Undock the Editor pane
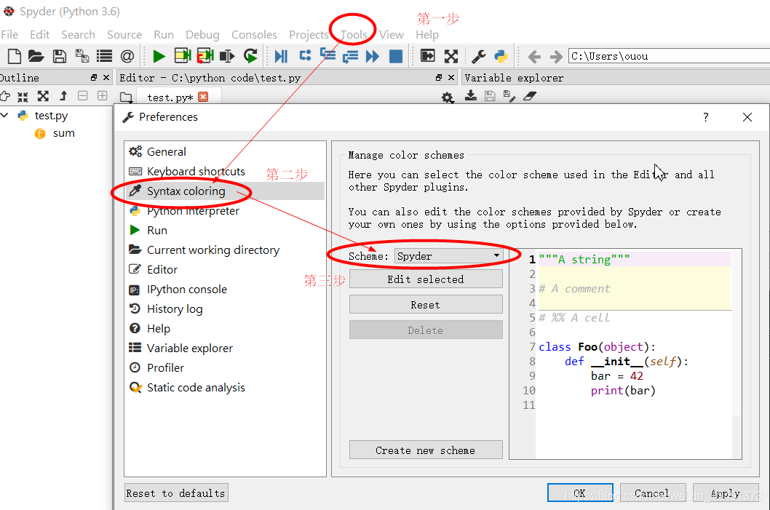This screenshot has width=770, height=510. 439,78
